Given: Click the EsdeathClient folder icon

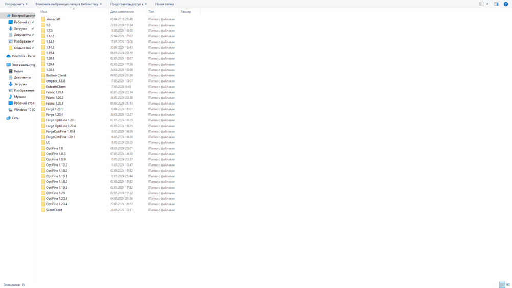Looking at the screenshot, I should click(x=43, y=87).
